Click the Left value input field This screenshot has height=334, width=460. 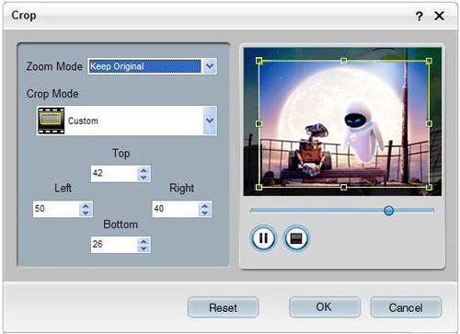coord(56,209)
